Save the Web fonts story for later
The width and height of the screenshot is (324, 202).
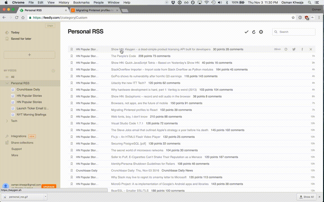click(x=72, y=117)
